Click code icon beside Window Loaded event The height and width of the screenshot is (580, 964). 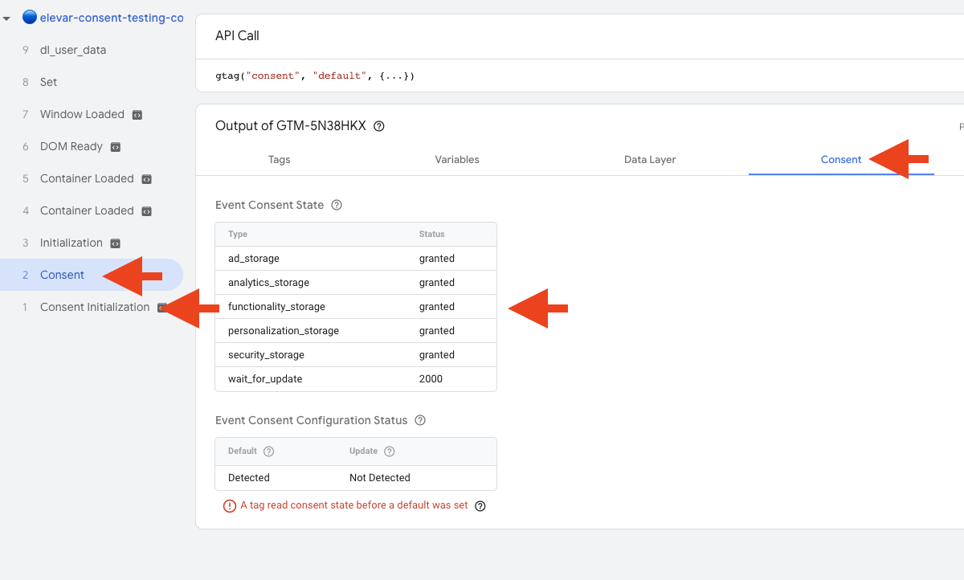coord(137,115)
